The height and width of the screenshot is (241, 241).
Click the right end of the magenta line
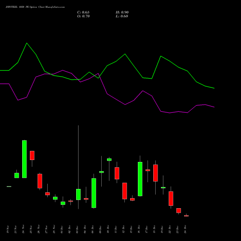(x=214, y=107)
